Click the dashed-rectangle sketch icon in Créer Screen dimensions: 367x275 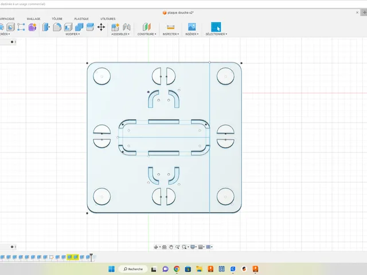pos(21,27)
